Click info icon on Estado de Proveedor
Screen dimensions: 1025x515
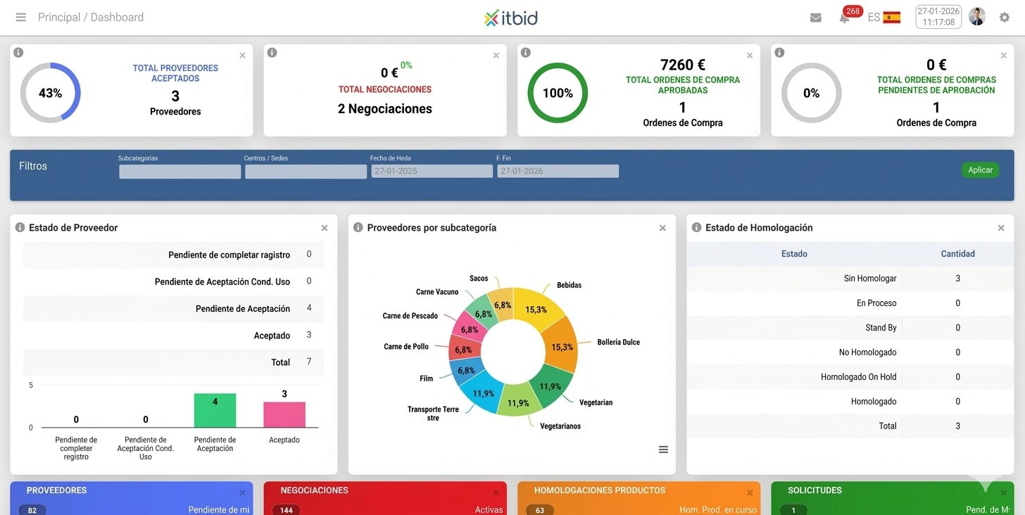pos(20,227)
